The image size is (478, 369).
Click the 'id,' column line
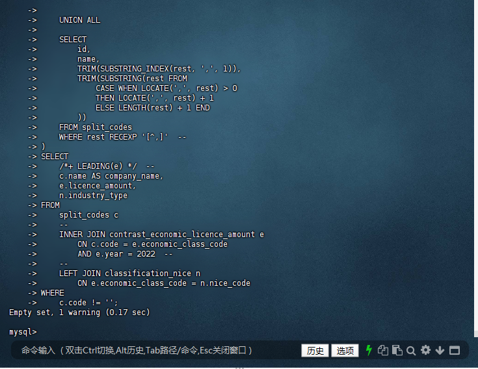[83, 49]
